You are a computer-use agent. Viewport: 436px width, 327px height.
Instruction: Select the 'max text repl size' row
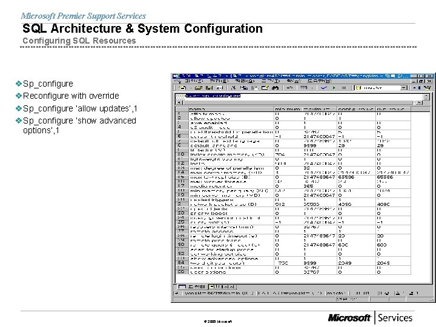[293, 177]
